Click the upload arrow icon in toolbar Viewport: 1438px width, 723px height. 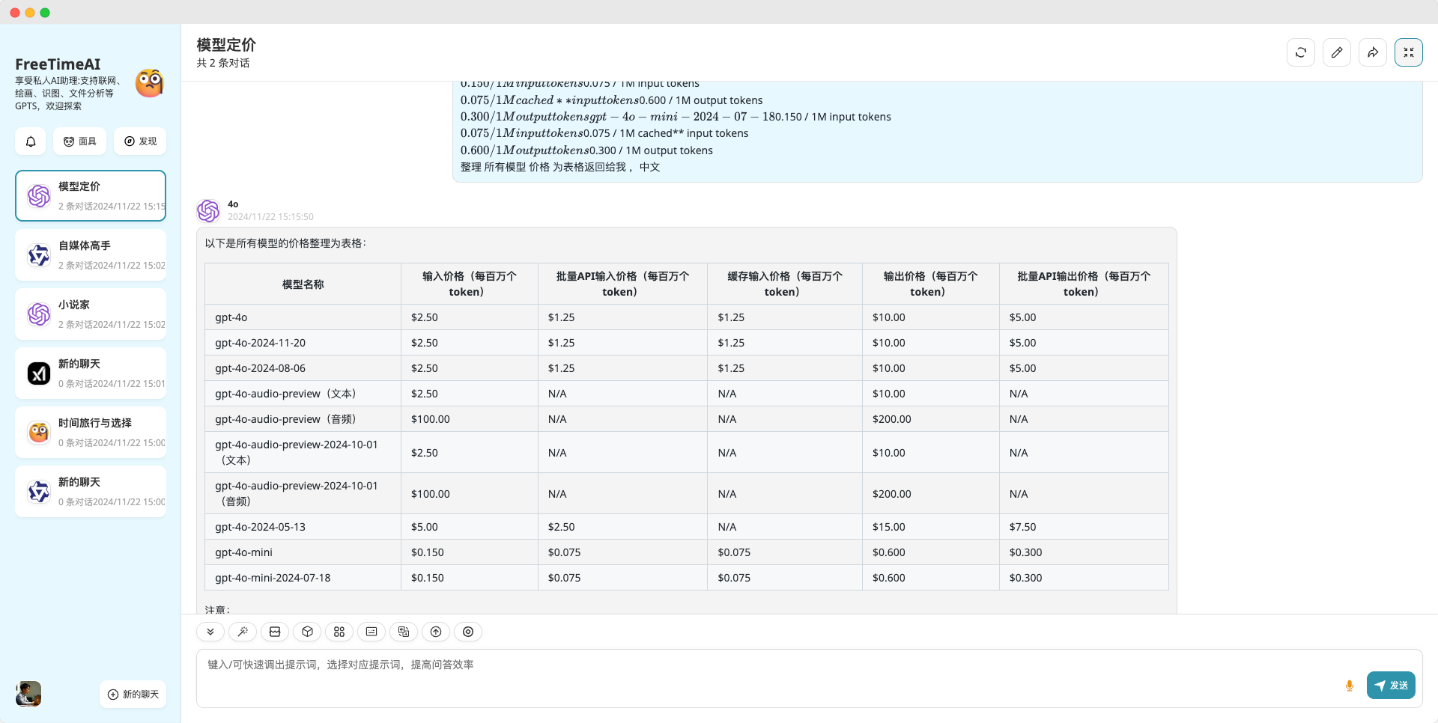click(436, 632)
